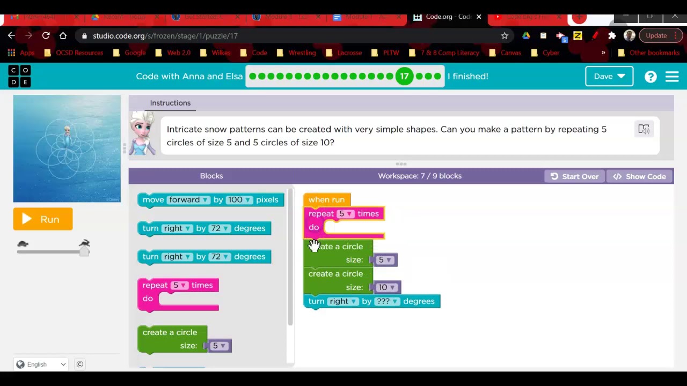Viewport: 687px width, 386px height.
Task: Switch to the Instructions tab
Action: [x=170, y=103]
